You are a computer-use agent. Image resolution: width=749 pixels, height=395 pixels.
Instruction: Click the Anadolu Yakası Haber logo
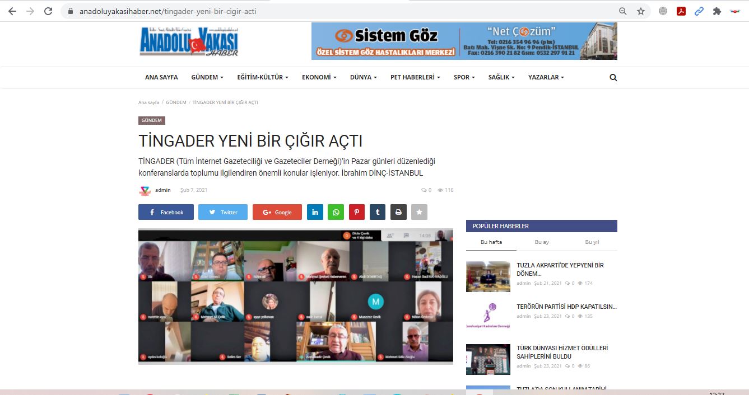[189, 41]
